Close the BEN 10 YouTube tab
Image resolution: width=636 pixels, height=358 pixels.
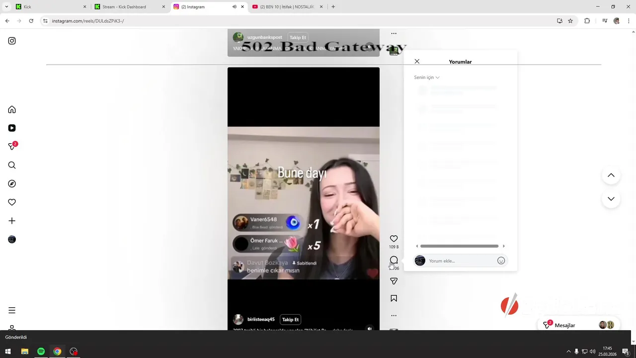(x=321, y=7)
